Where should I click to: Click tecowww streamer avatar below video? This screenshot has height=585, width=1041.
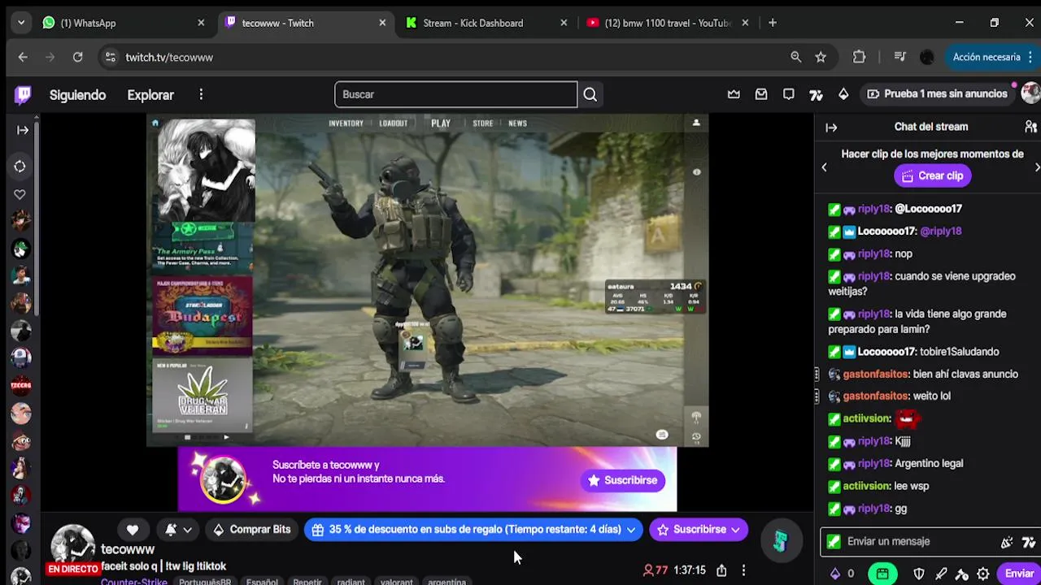(x=73, y=544)
